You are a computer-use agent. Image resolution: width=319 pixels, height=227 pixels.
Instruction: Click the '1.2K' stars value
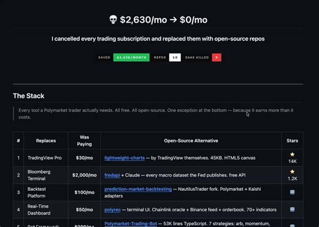pyautogui.click(x=293, y=179)
